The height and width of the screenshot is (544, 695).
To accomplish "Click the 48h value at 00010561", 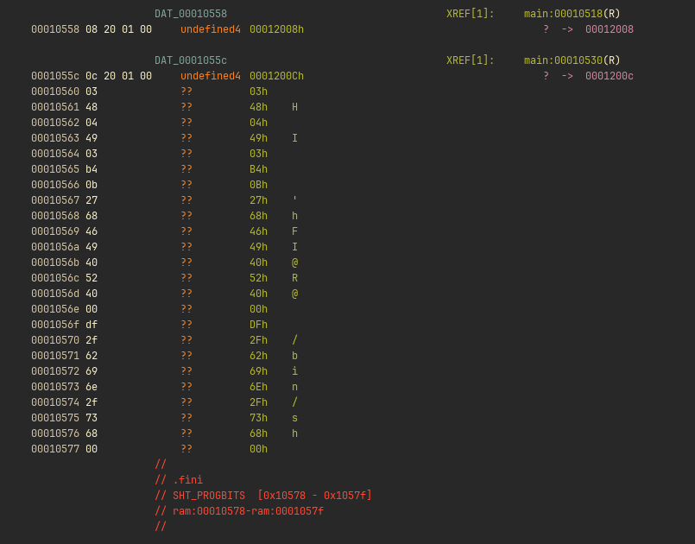I will coord(258,107).
